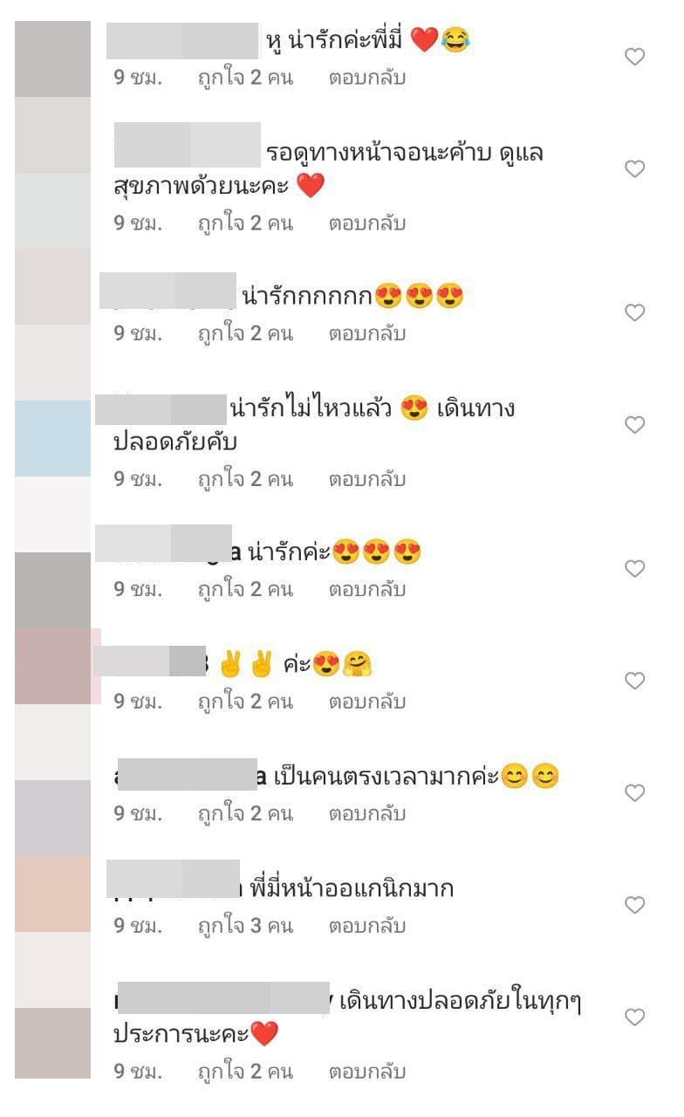Heart the 'น่ารักไม่ไหวแล้ว' comment
The width and height of the screenshot is (684, 1117).
point(635,425)
